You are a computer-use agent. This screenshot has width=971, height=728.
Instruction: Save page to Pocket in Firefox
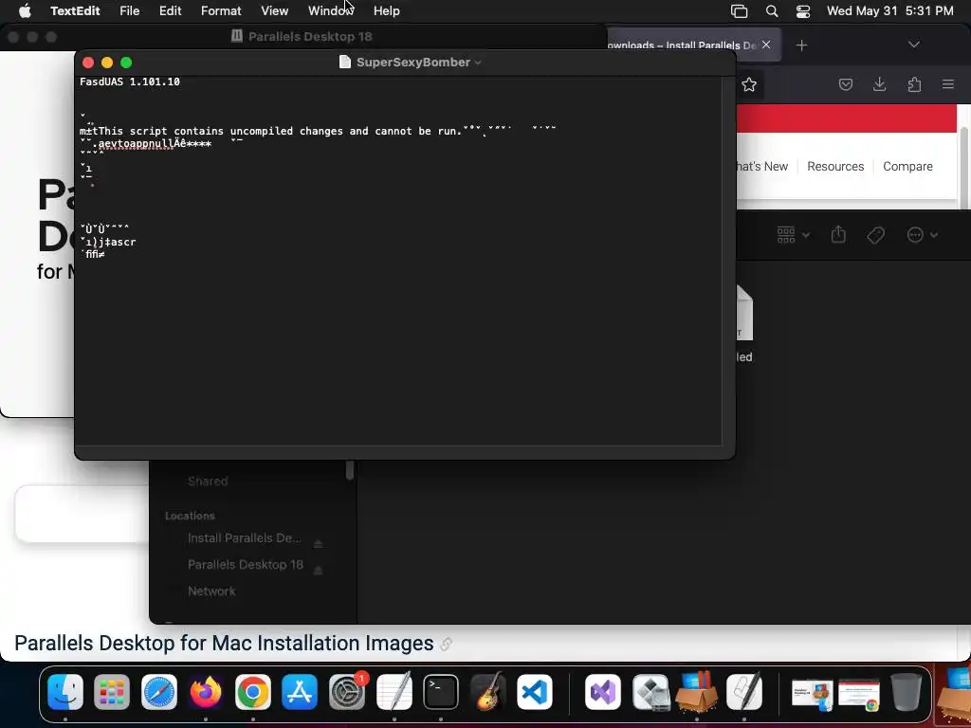tap(845, 84)
